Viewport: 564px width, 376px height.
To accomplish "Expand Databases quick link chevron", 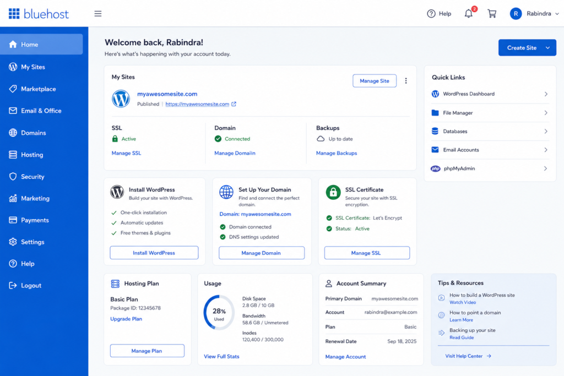I will pos(546,131).
